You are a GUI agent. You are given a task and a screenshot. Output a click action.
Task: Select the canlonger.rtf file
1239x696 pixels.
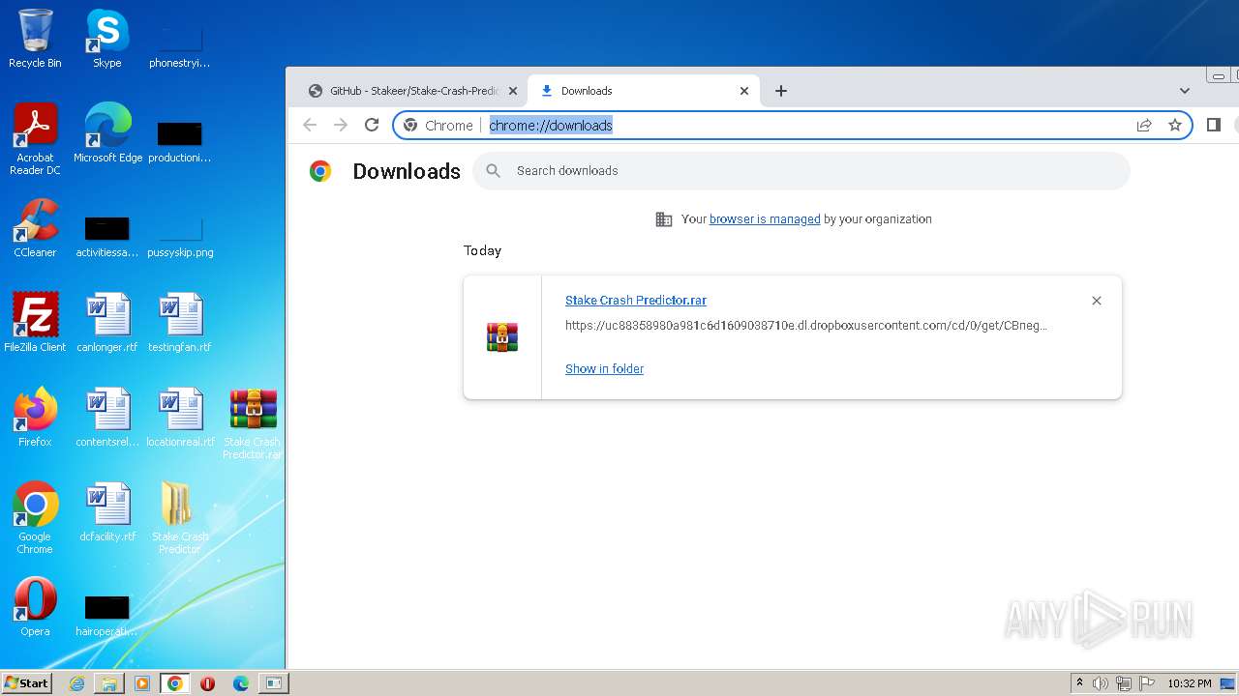[x=107, y=323]
